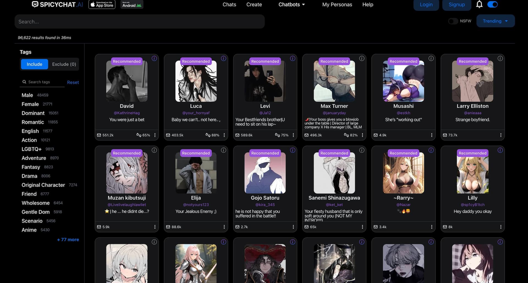Open three-dot menu on Musashi card
The image size is (528, 283).
point(431,135)
